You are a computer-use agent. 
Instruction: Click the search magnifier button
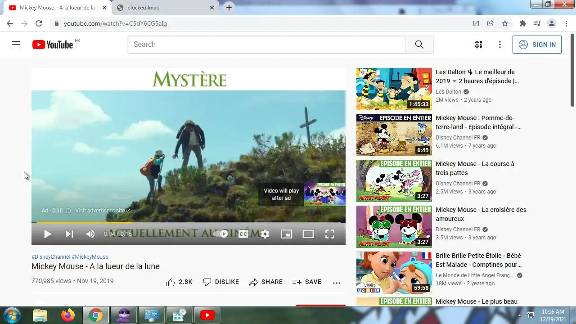[419, 45]
